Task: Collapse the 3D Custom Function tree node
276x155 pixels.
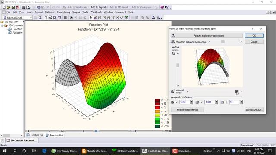Action: (x=3, y=25)
